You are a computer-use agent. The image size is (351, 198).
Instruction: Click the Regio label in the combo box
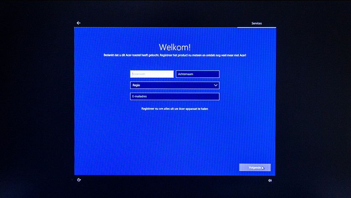136,85
